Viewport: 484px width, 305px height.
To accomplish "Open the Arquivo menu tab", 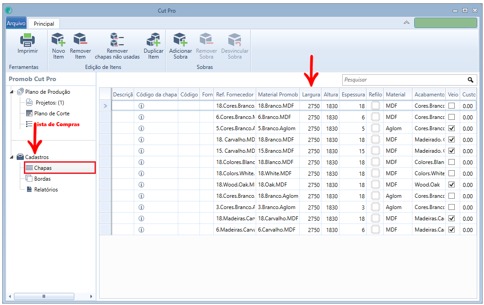I will 16,23.
